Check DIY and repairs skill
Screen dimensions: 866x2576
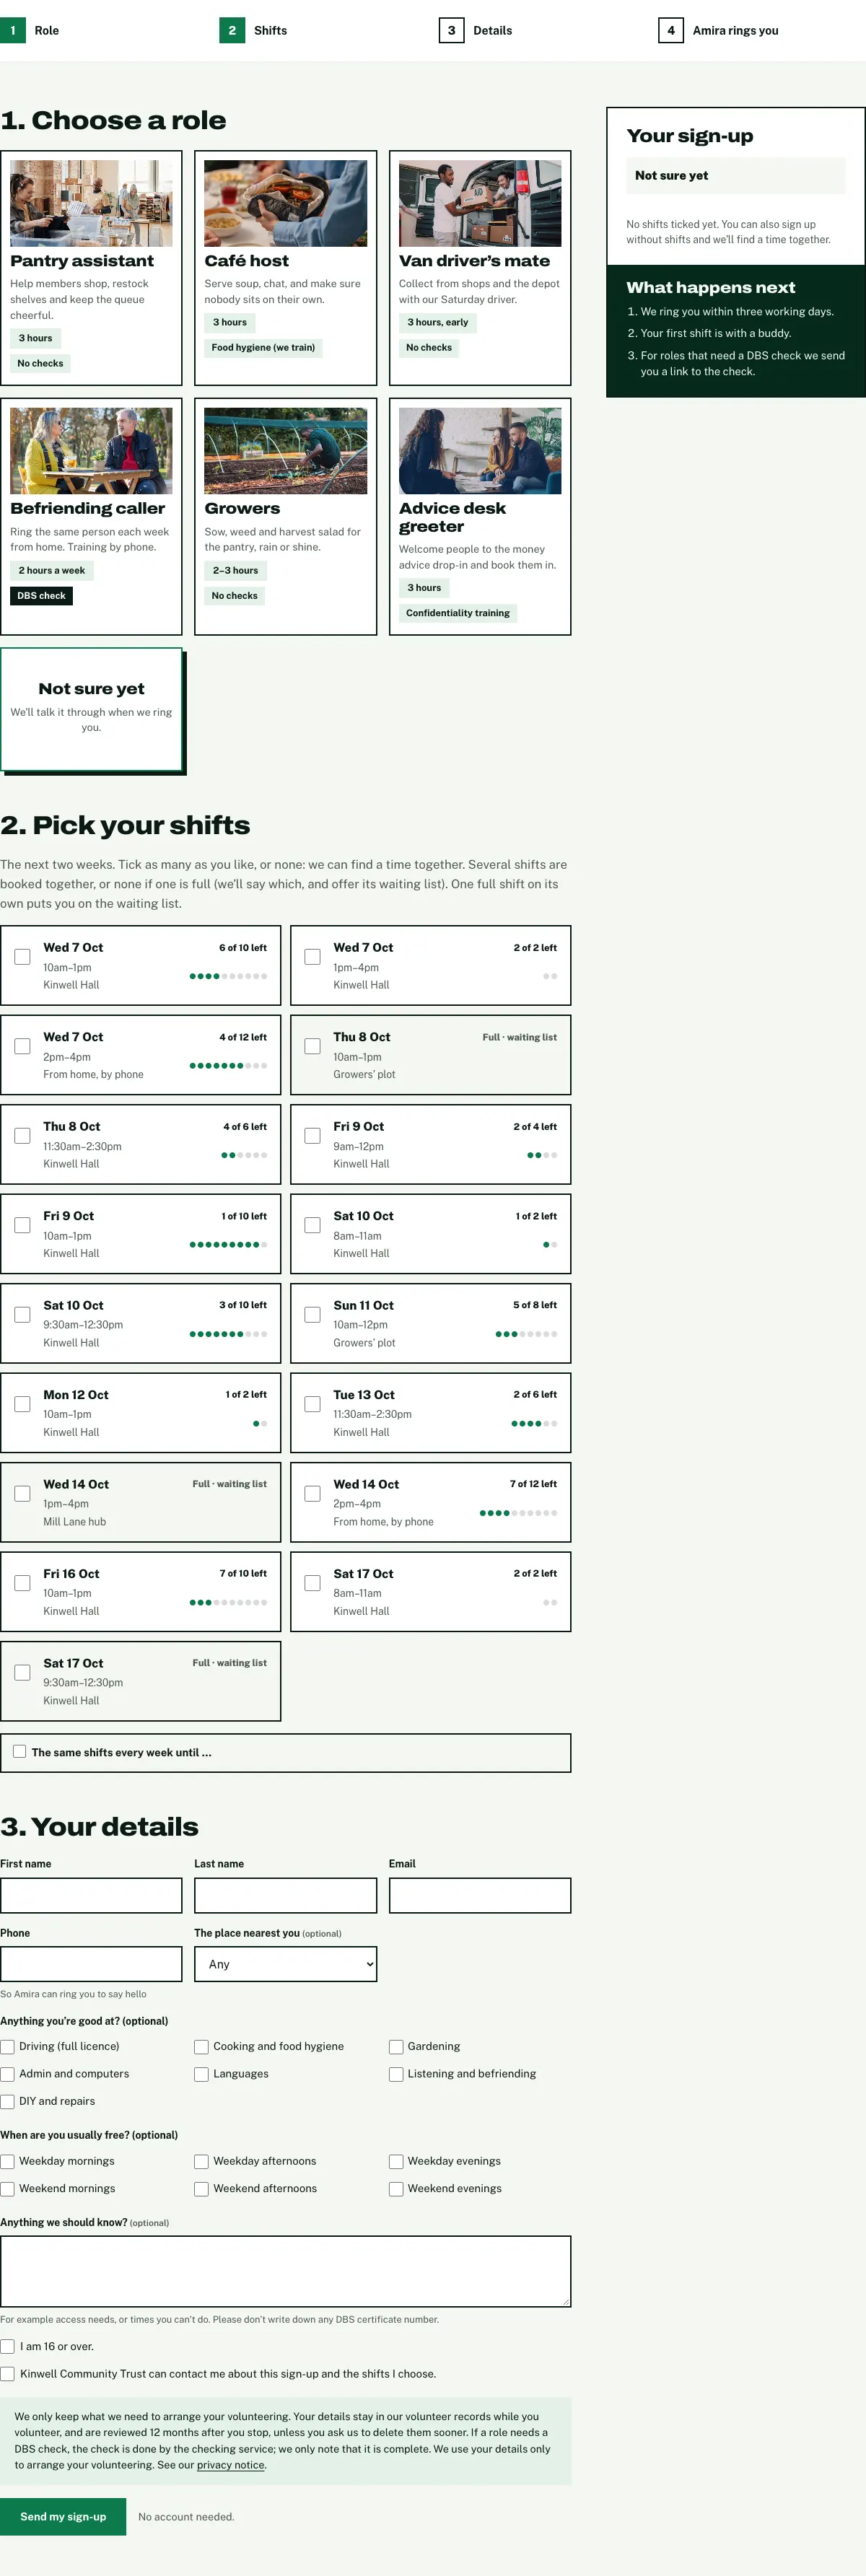tap(7, 2101)
